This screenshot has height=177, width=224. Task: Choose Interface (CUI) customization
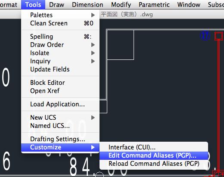tap(154, 147)
